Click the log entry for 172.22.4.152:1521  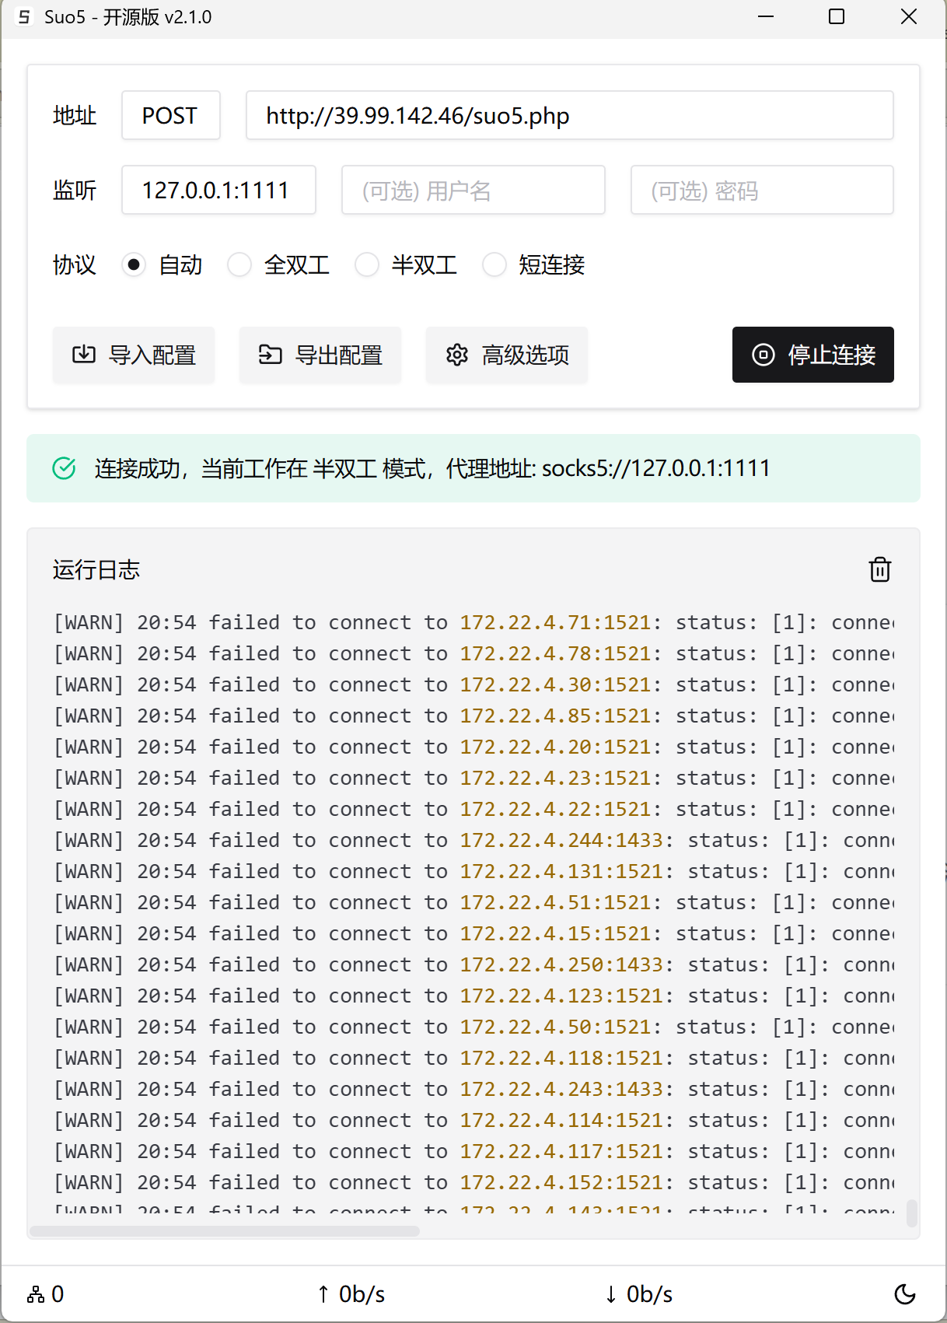[473, 1182]
